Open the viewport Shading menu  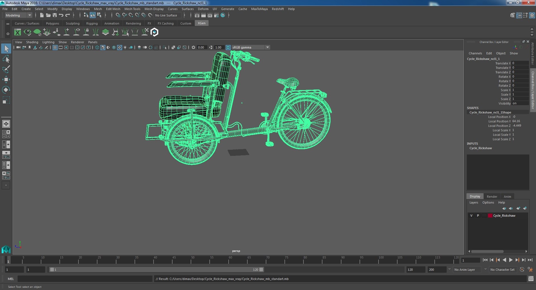click(32, 42)
